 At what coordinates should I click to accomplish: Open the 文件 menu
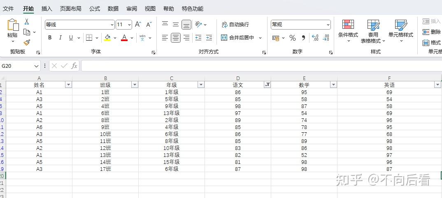[x=8, y=9]
